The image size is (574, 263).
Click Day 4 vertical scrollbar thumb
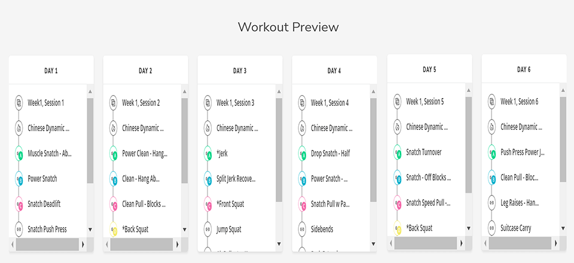pos(373,150)
